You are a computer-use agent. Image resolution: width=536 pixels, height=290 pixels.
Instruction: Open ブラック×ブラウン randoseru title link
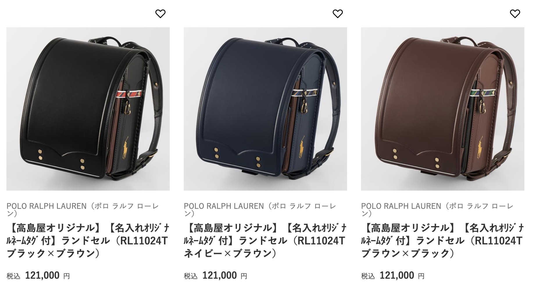pyautogui.click(x=88, y=241)
